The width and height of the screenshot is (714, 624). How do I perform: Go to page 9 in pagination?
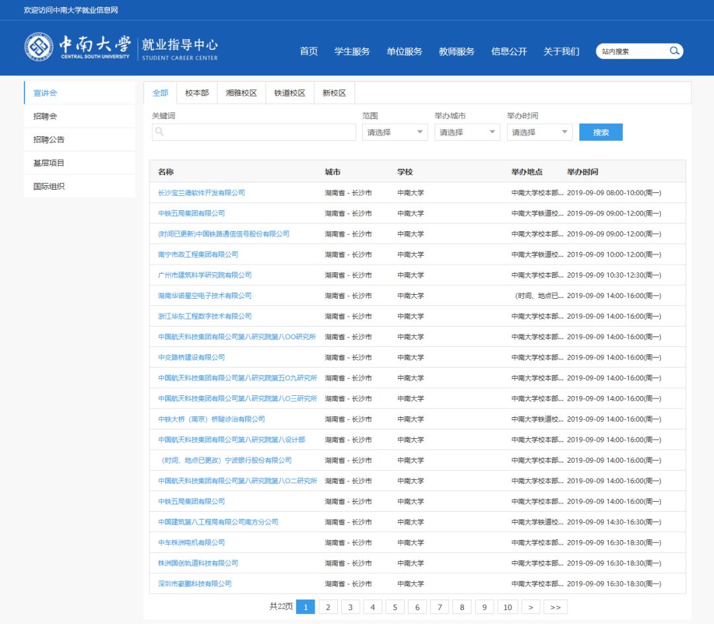coord(485,607)
